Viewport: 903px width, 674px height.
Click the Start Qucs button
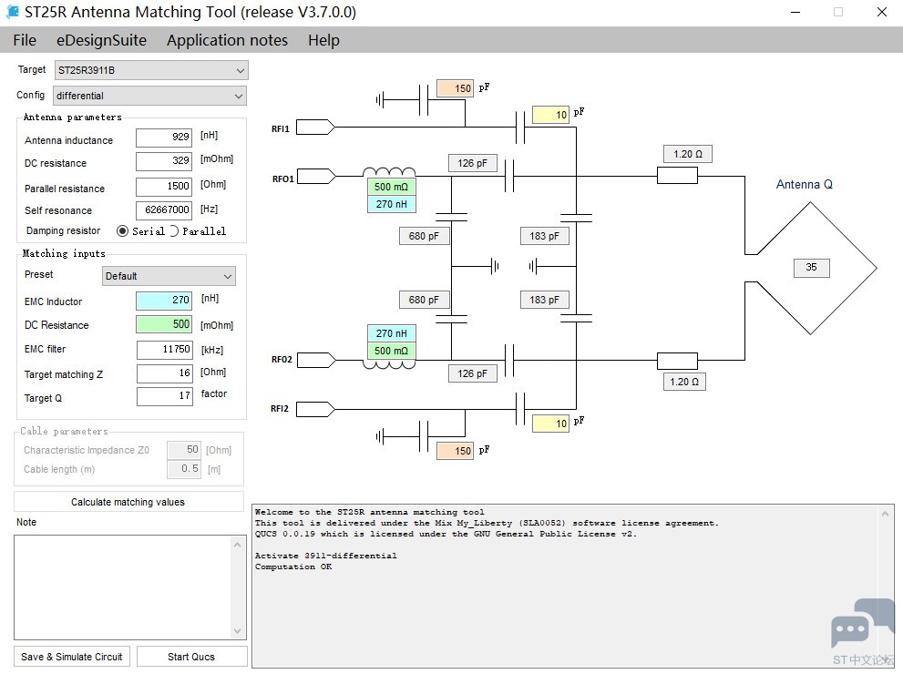tap(191, 657)
